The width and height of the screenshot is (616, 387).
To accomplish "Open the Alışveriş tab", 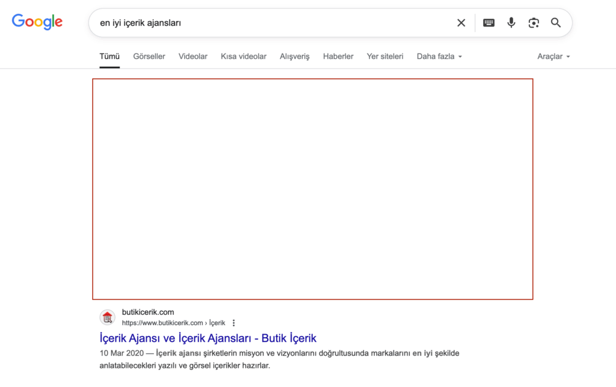I will [295, 56].
